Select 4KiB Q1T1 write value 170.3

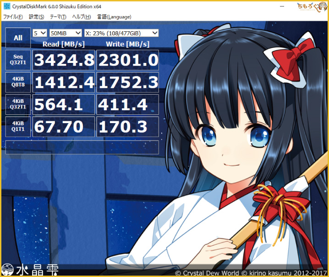(127, 127)
